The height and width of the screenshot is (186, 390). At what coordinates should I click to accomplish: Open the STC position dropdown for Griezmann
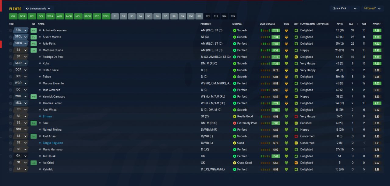pos(21,30)
